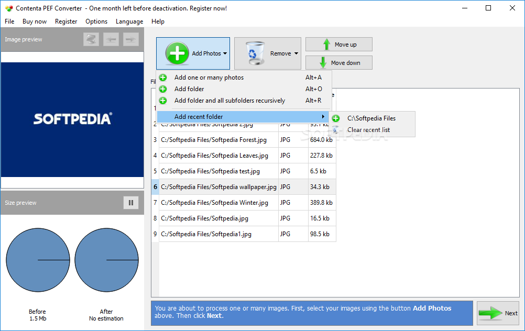
Task: Click plus icon beside C:\Softpedia Files
Action: (336, 118)
